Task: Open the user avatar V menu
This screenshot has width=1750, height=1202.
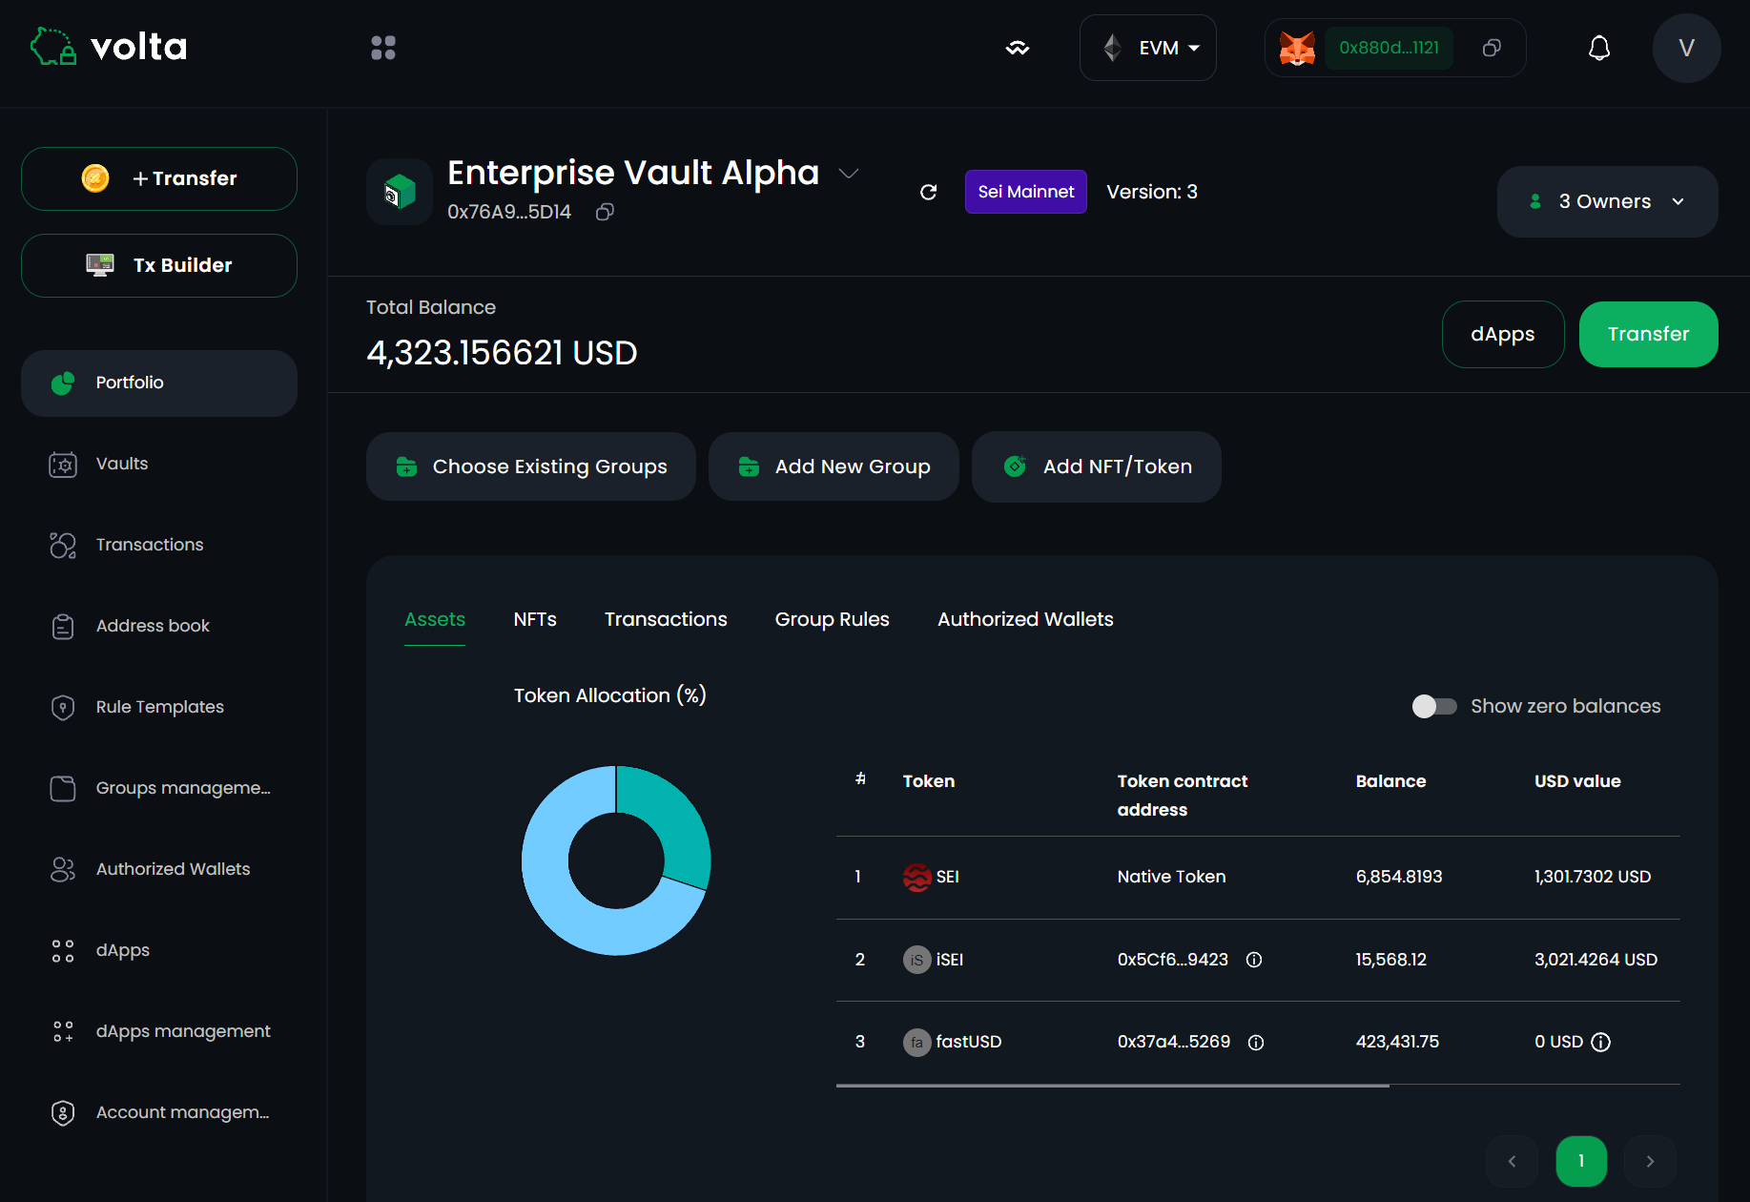Action: click(1686, 48)
